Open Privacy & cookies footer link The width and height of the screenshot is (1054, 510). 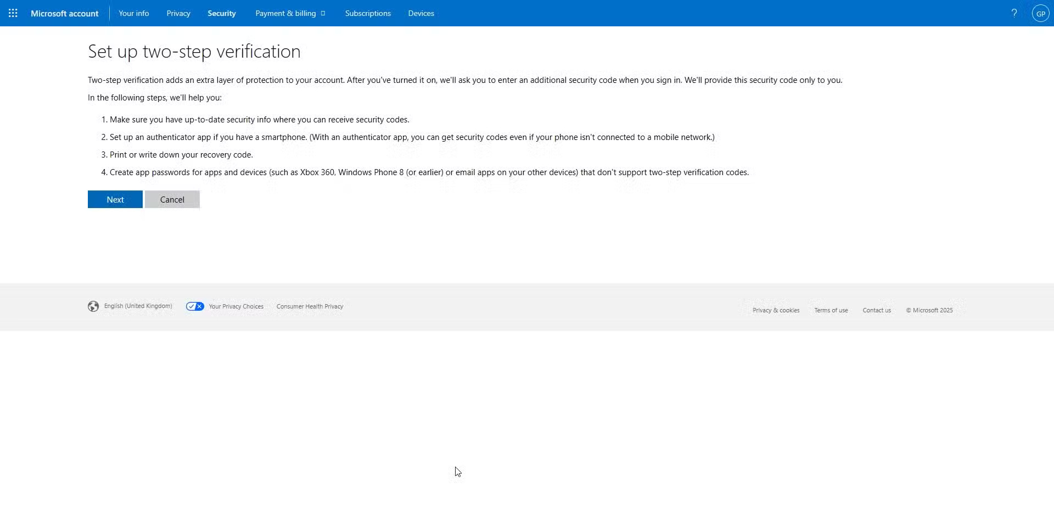click(x=776, y=310)
